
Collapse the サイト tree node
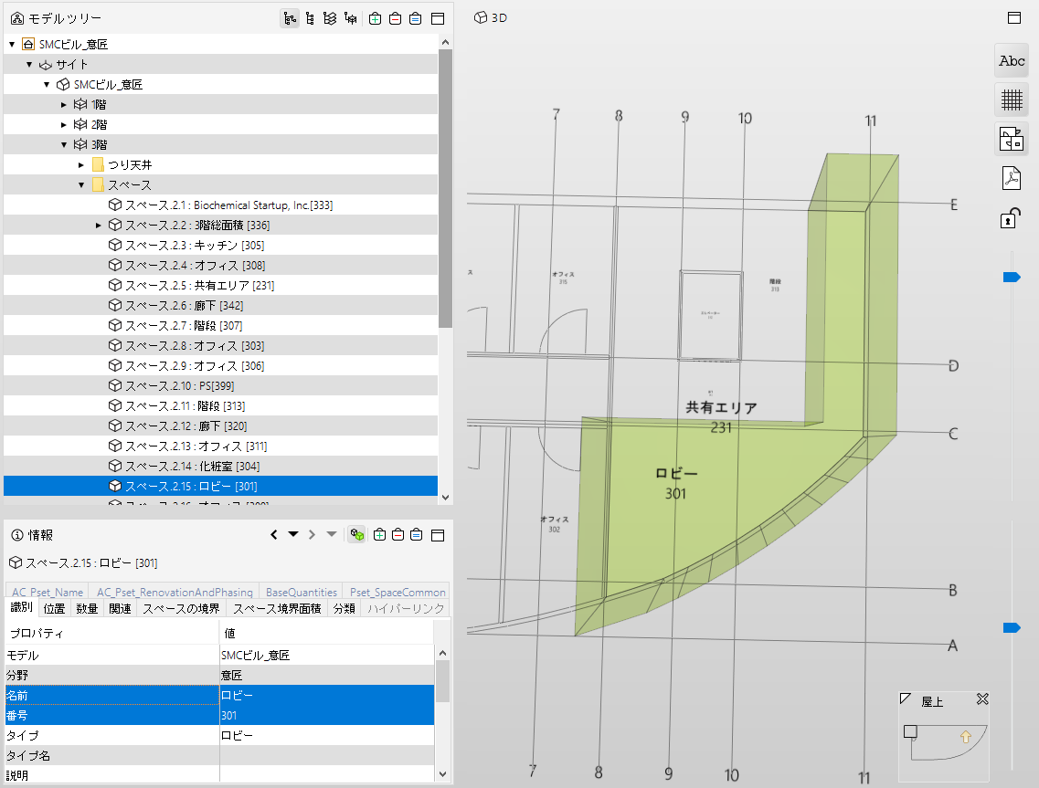tap(29, 64)
